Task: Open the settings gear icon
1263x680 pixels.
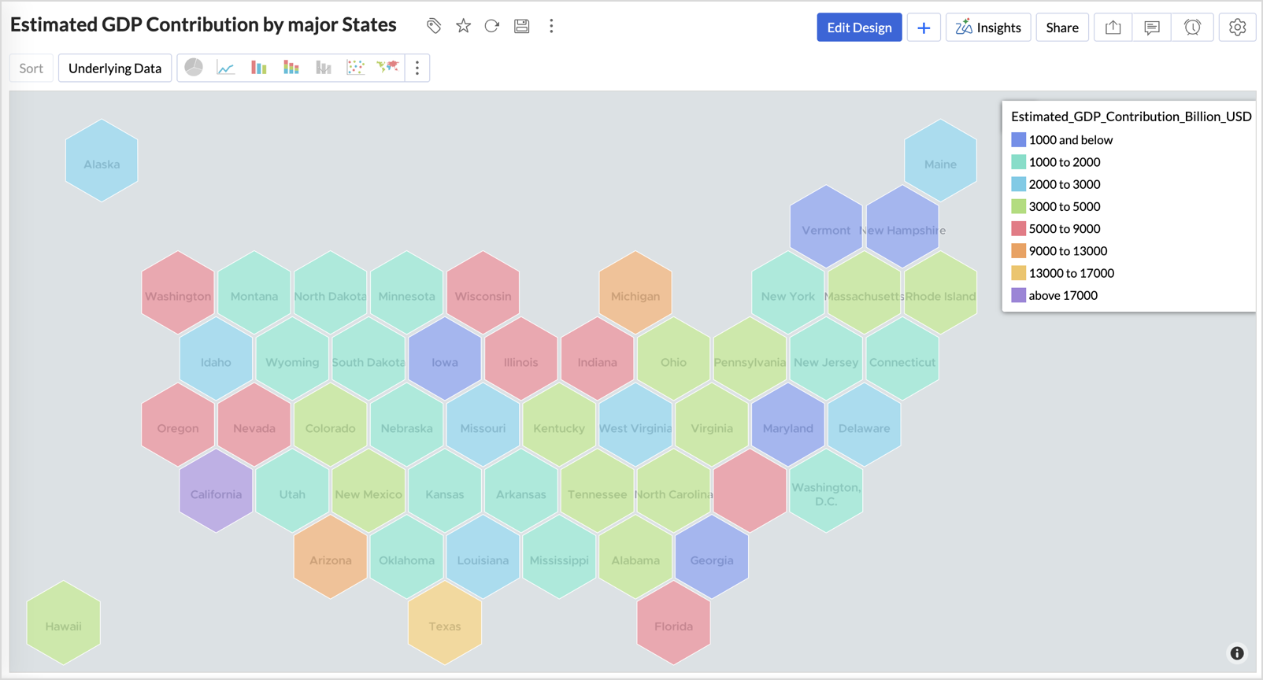Action: (1237, 28)
